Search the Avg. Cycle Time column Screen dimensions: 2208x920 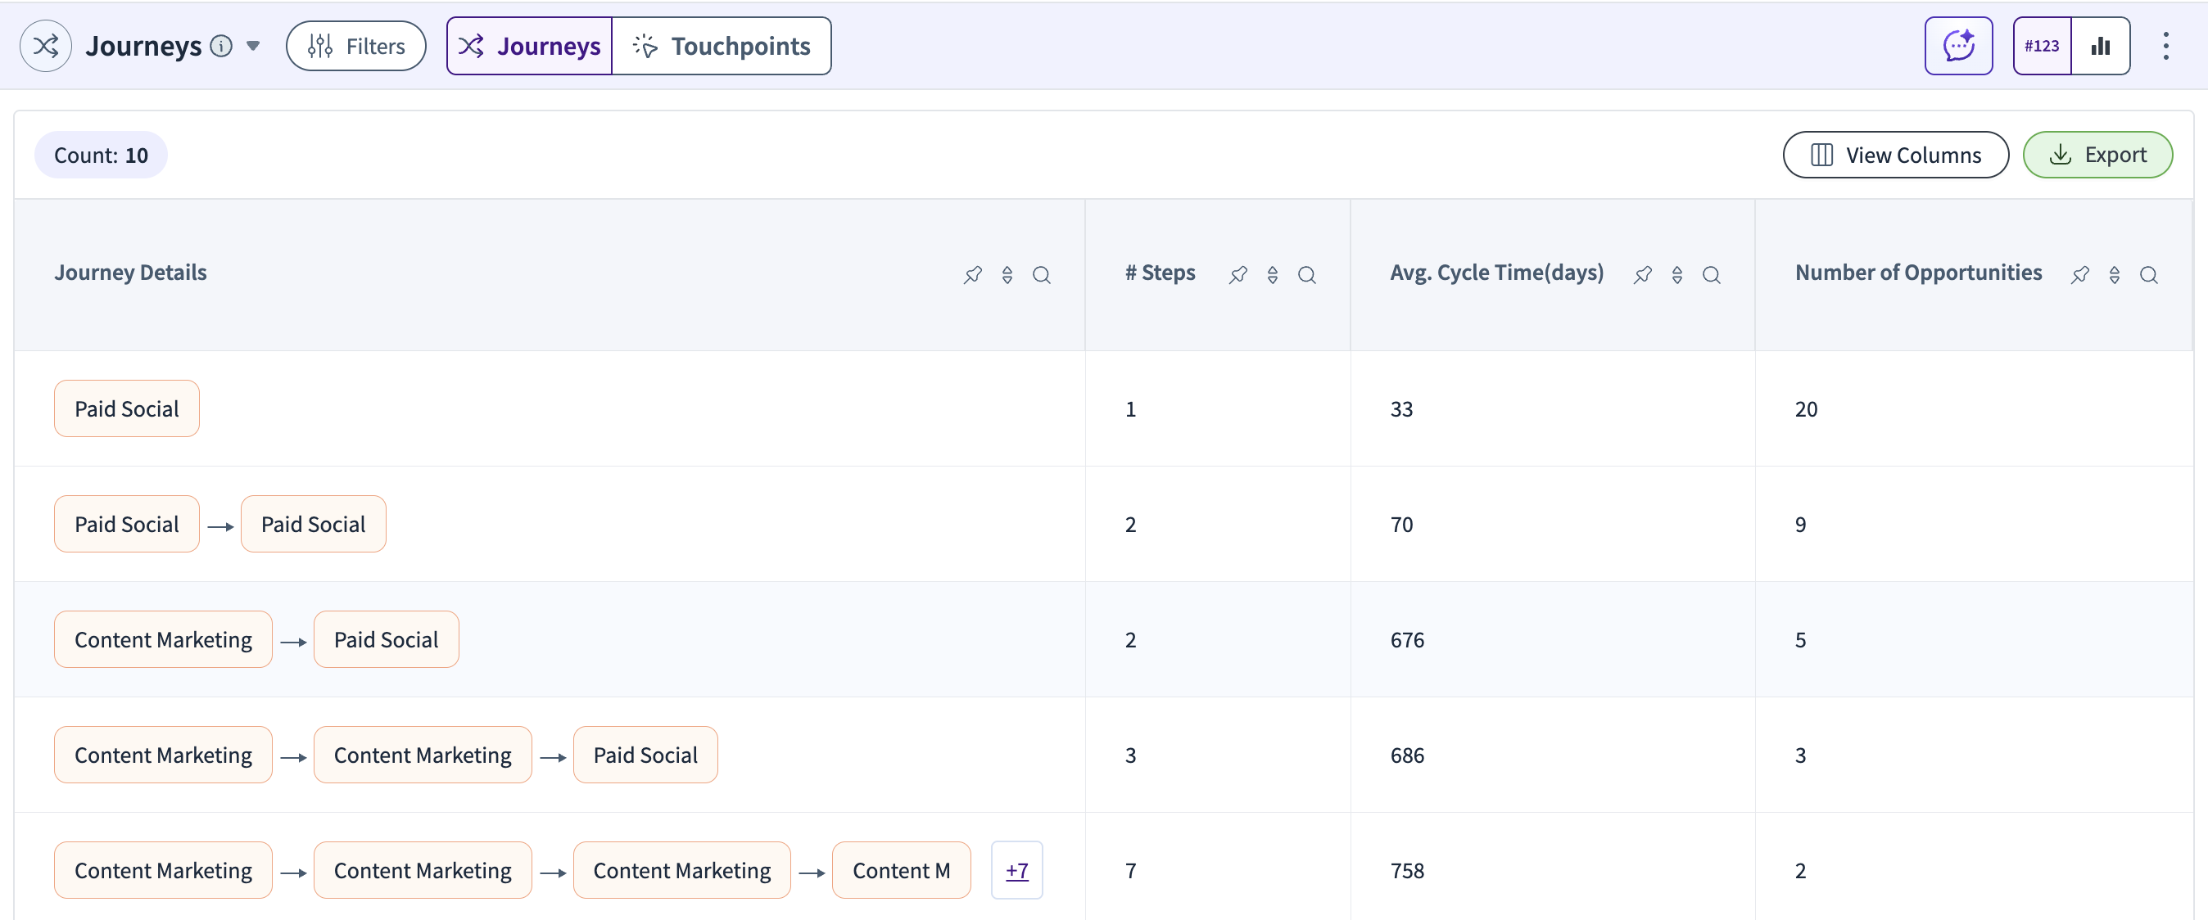click(x=1710, y=274)
